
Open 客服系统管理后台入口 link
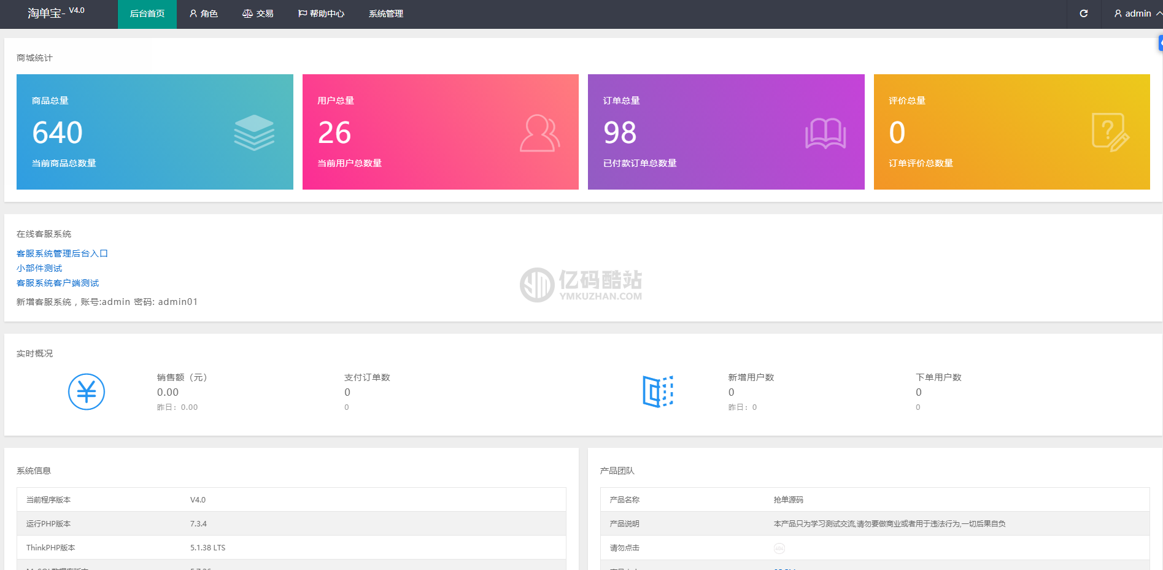point(62,253)
